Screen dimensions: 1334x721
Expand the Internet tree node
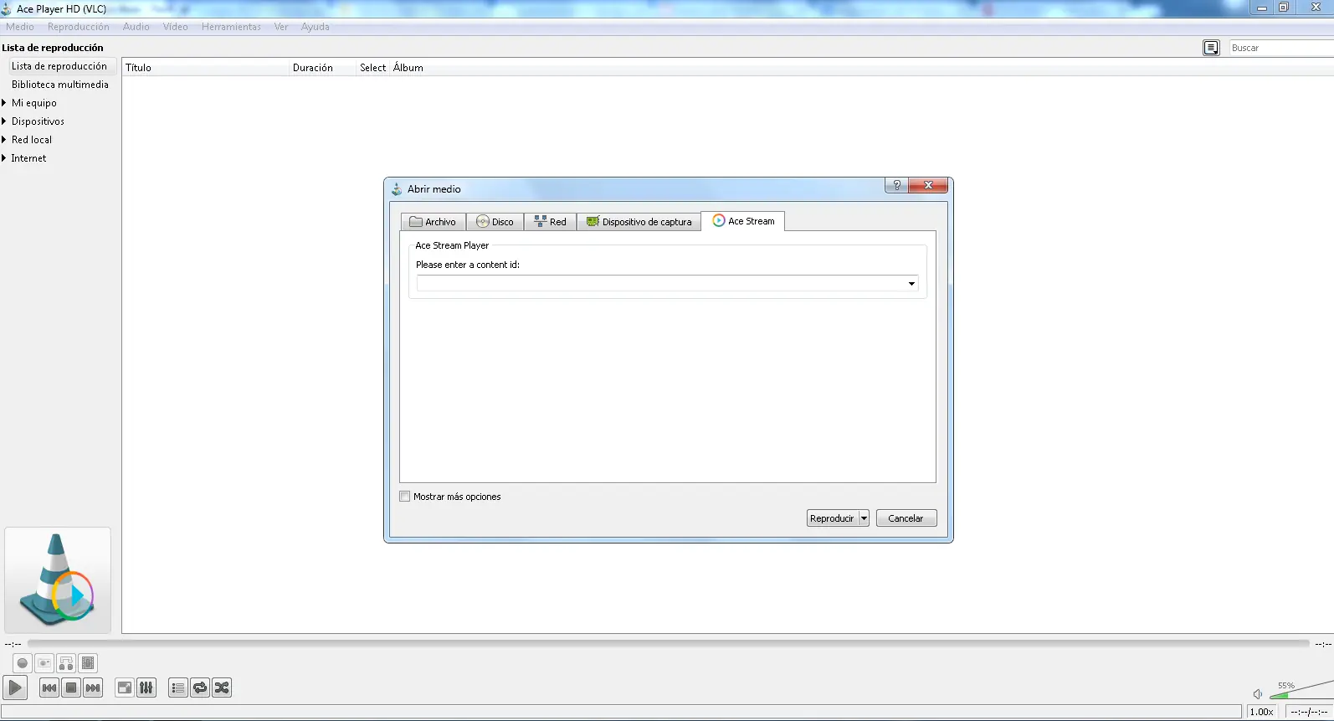tap(4, 158)
